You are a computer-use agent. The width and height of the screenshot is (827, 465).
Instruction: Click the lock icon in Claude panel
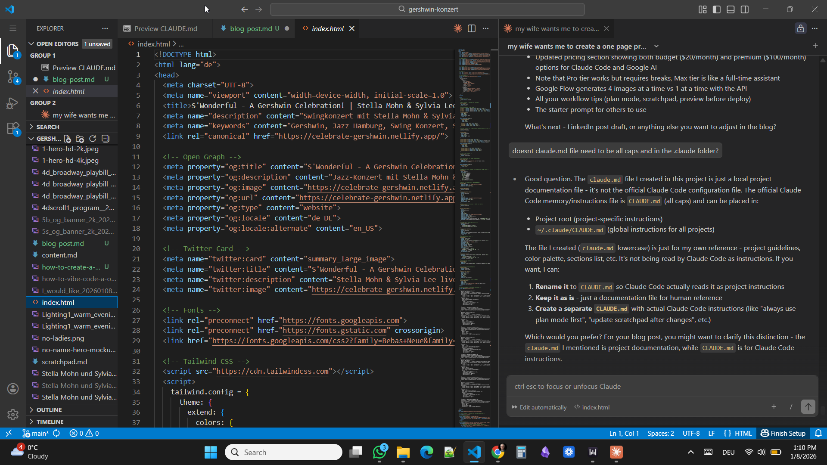(800, 28)
